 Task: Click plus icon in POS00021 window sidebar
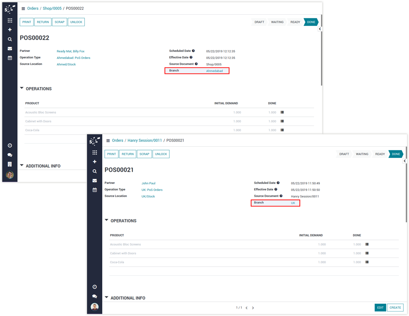point(94,162)
